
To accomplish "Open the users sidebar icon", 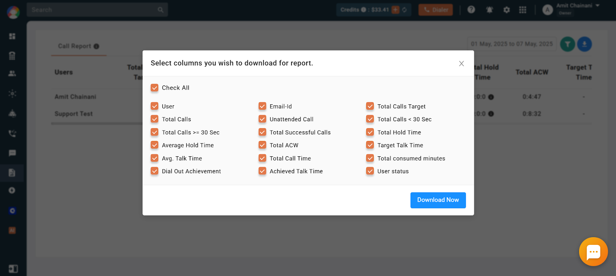I will click(12, 74).
